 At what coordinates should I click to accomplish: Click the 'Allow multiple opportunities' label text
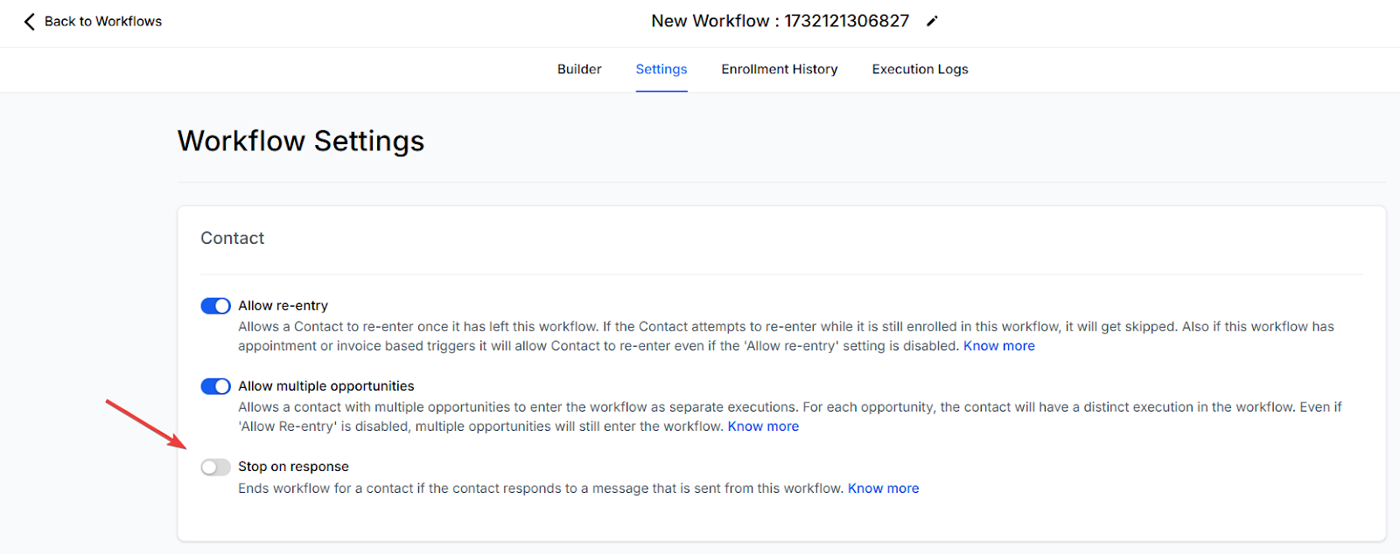pos(325,386)
